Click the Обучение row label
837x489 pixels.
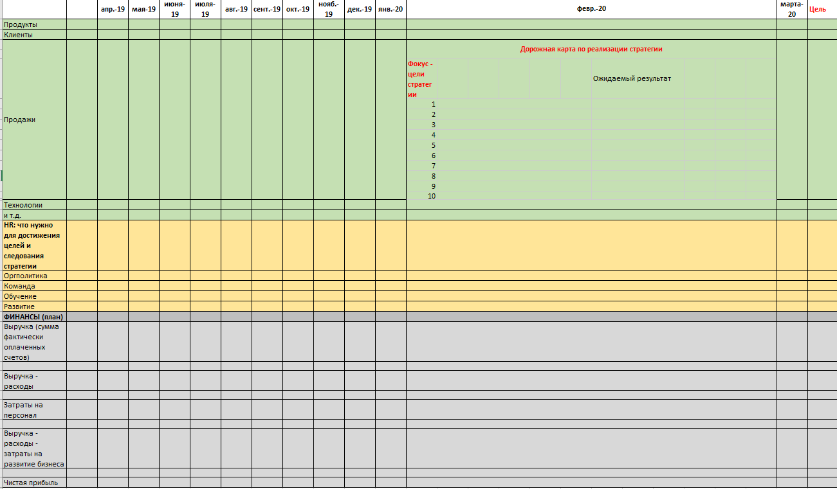pyautogui.click(x=33, y=296)
